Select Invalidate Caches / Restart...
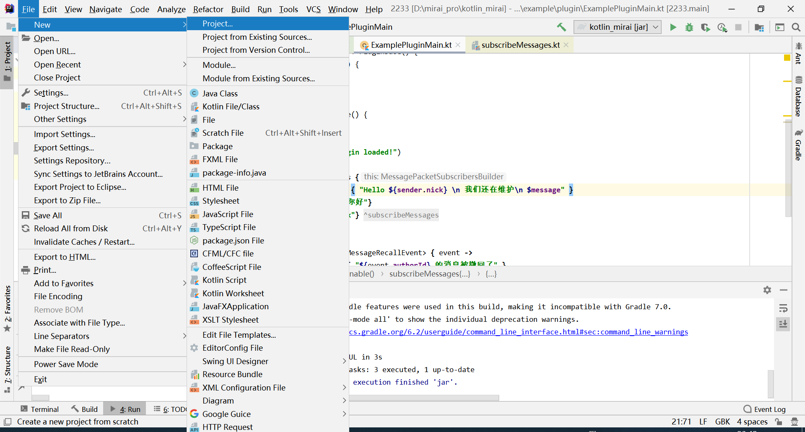 coord(102,242)
